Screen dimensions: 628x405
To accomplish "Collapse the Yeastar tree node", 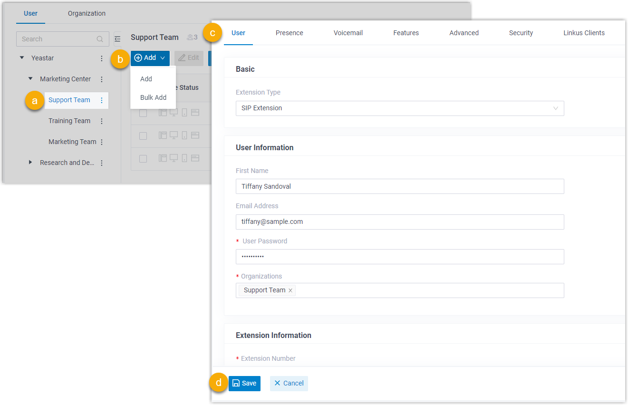I will [21, 58].
